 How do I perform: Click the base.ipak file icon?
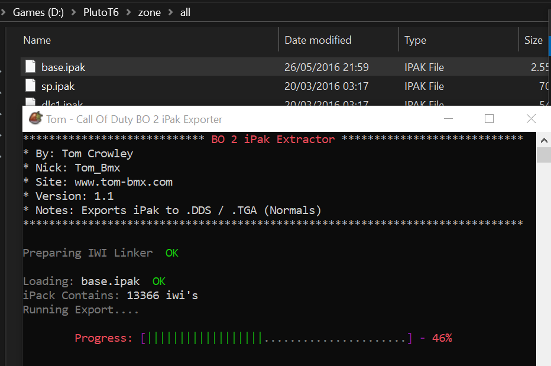31,66
